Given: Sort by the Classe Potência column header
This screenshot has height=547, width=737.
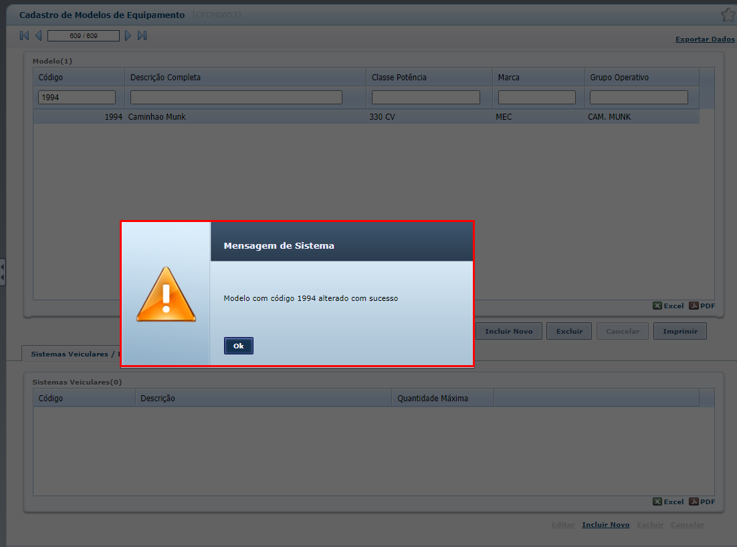Looking at the screenshot, I should [x=429, y=77].
